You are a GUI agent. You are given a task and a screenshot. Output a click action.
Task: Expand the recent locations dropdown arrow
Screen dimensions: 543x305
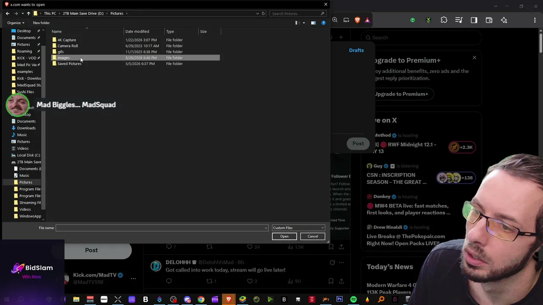[22, 14]
